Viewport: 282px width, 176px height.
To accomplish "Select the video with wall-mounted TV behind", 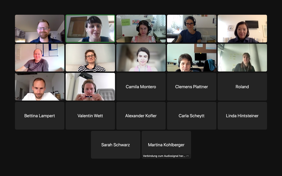I will (242, 29).
